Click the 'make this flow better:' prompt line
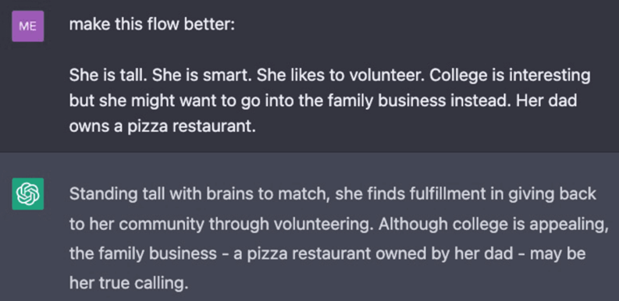The height and width of the screenshot is (301, 619). pyautogui.click(x=152, y=25)
